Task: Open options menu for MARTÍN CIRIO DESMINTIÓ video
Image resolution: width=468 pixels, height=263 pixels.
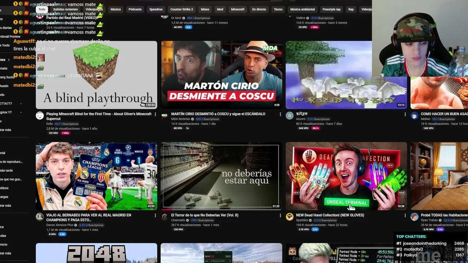Action: pos(280,114)
